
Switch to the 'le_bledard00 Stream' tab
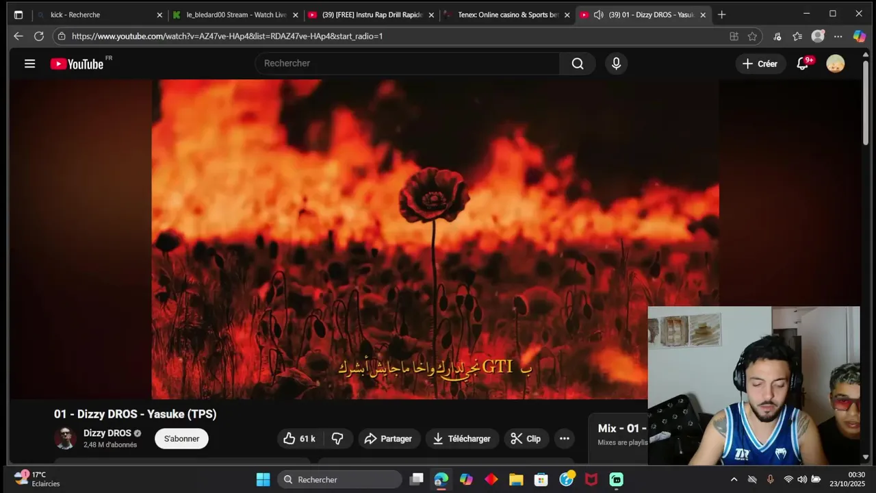click(235, 14)
